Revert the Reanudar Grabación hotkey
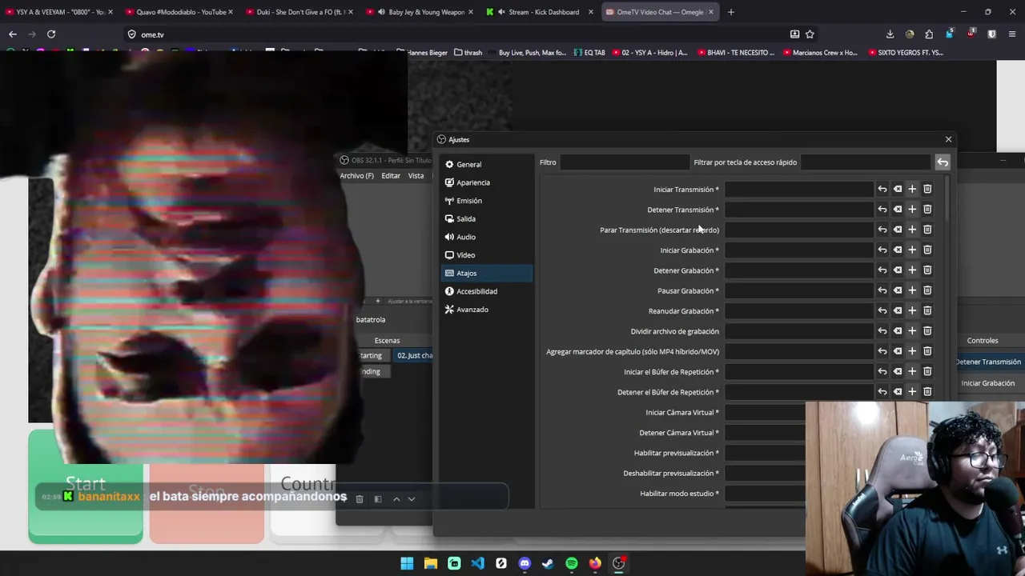Image resolution: width=1025 pixels, height=576 pixels. [x=882, y=311]
